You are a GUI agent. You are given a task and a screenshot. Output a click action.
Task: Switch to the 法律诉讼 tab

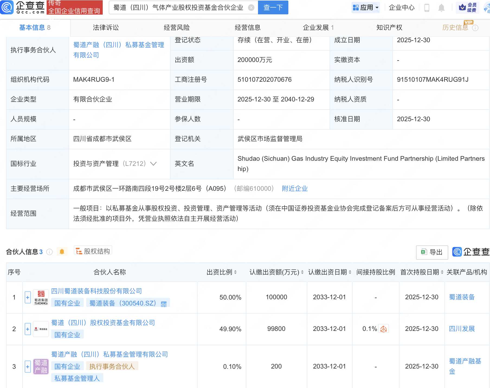pos(106,28)
